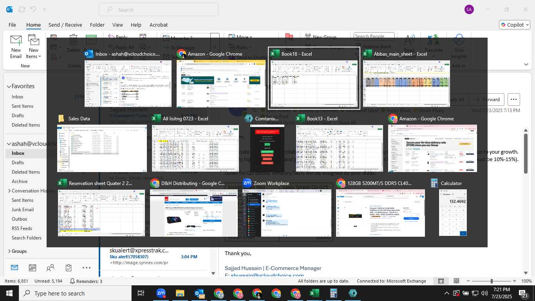Switch to D&H Distributing Chrome thumbnail
The height and width of the screenshot is (301, 535).
(x=193, y=208)
